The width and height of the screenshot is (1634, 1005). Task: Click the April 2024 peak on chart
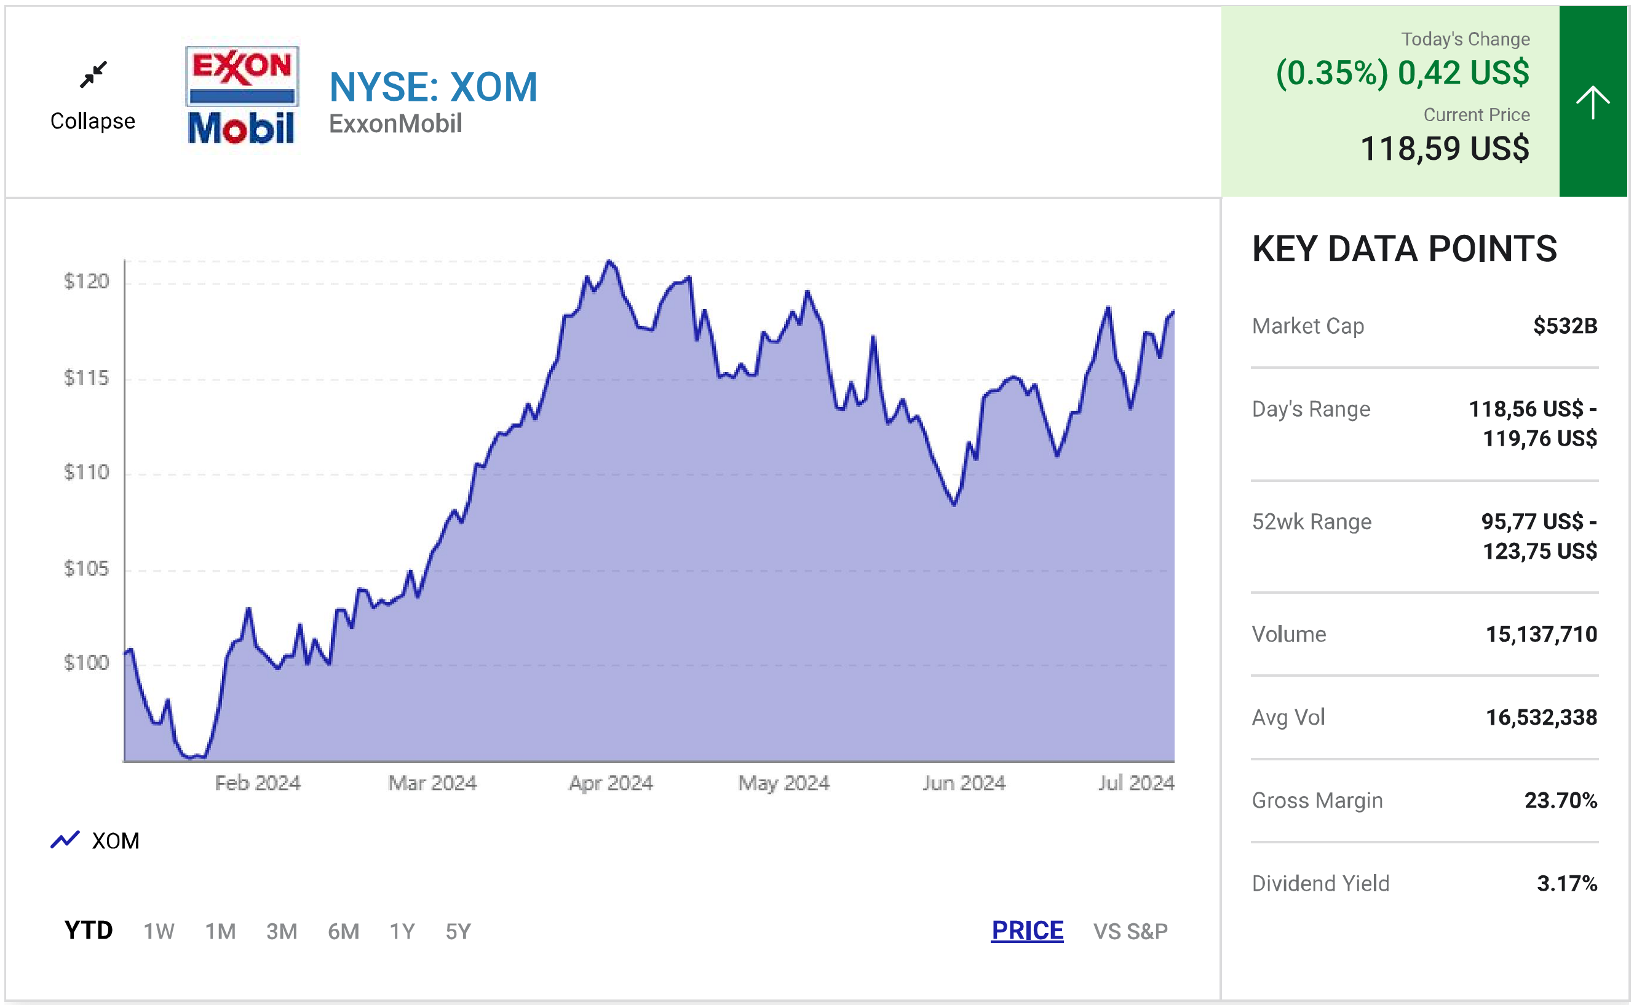[608, 261]
